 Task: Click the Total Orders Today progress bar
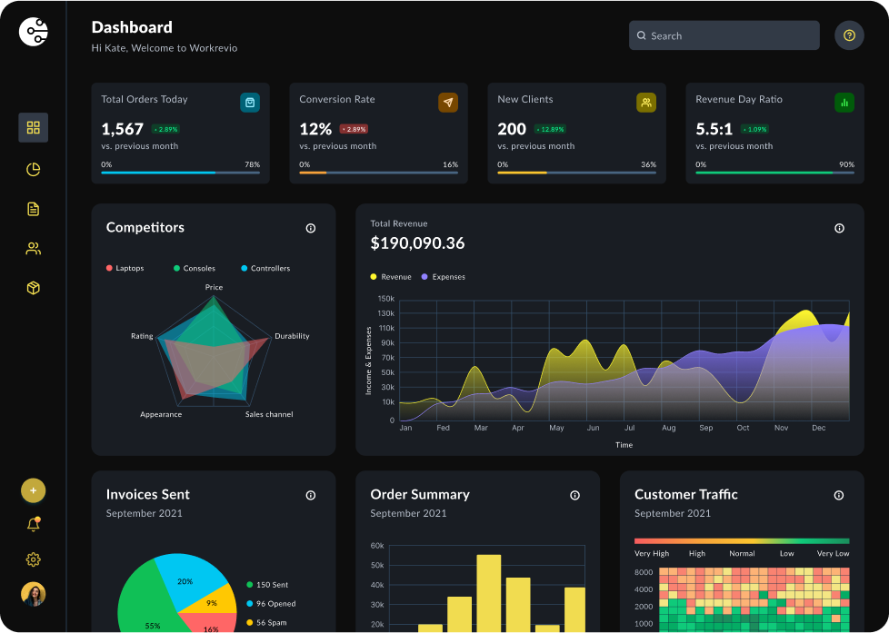coord(180,172)
